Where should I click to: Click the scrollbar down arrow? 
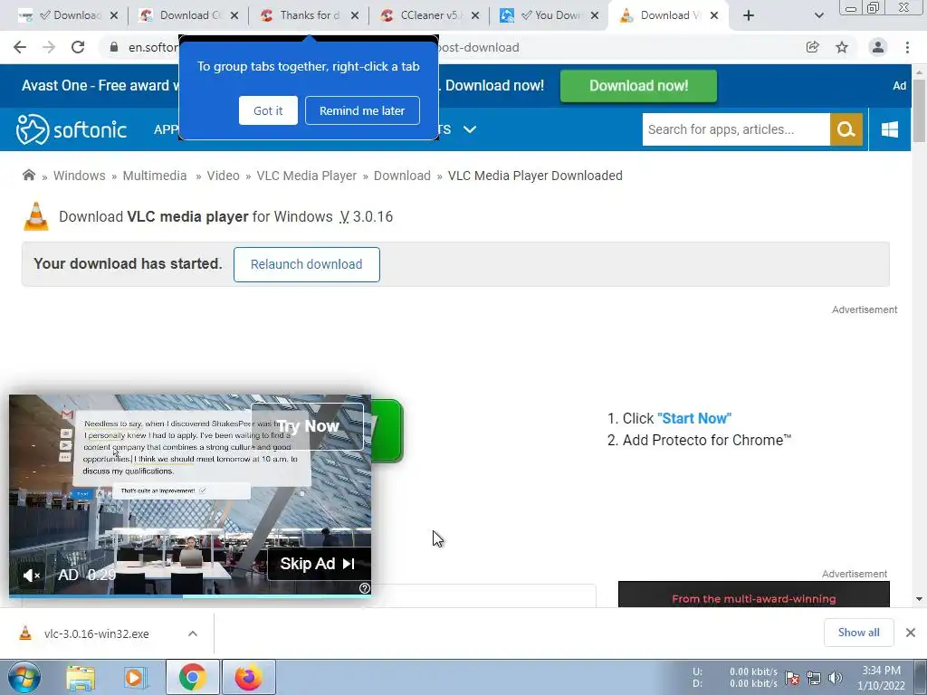click(x=919, y=599)
